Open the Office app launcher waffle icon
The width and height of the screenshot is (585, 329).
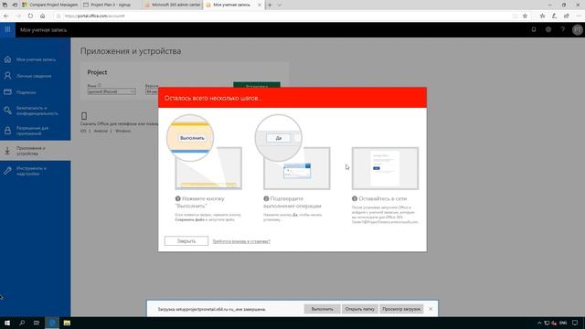tap(7, 29)
